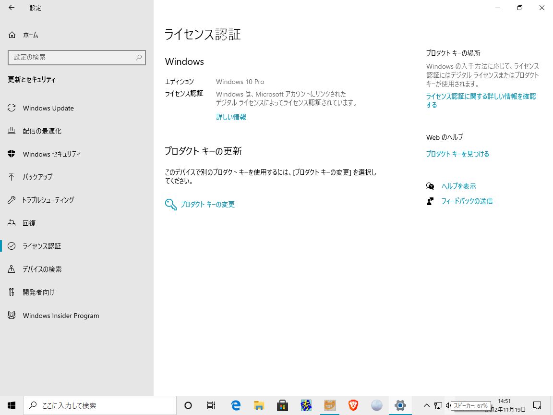The image size is (553, 415).
Task: Click プロダクト キーの変更 to change product key
Action: 207,204
